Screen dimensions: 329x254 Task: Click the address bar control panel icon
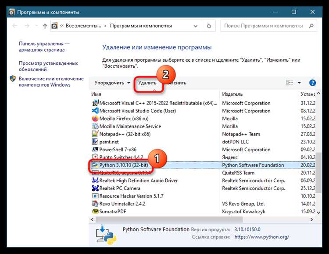(x=54, y=26)
